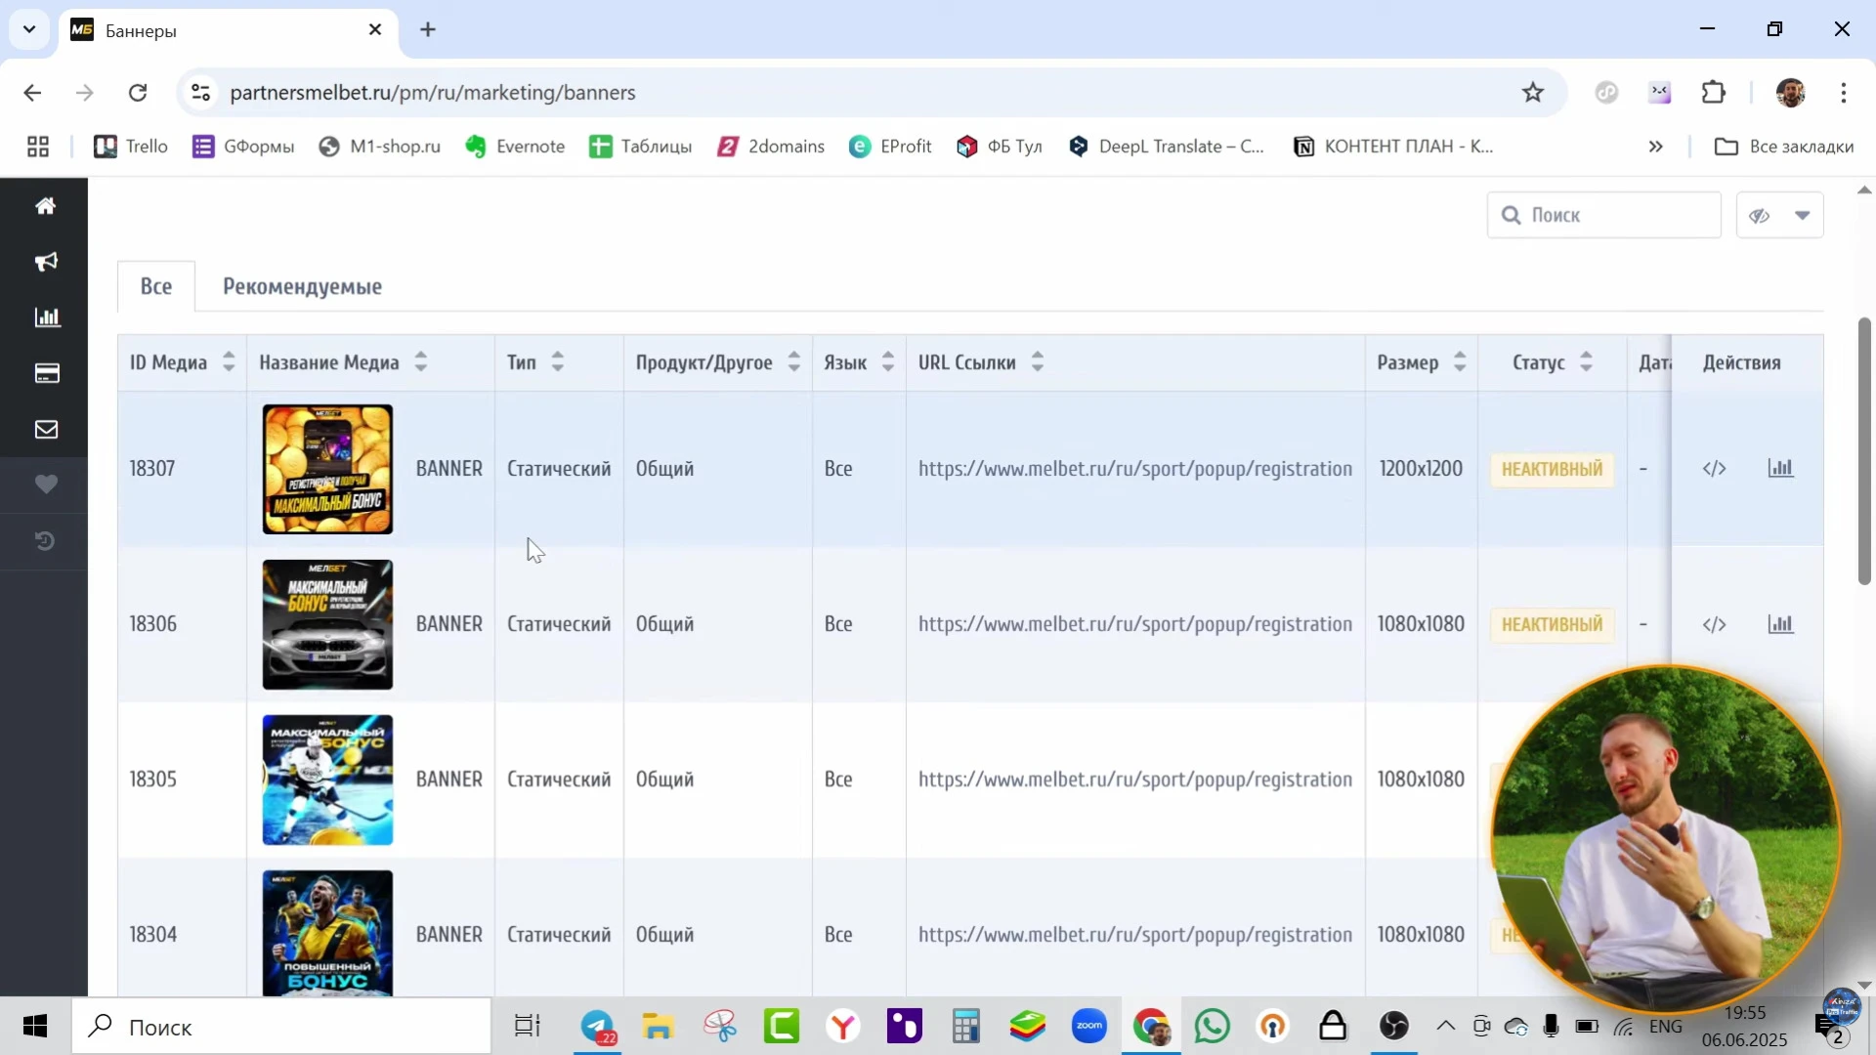
Task: Sort table by Статус column
Action: 1587,362
